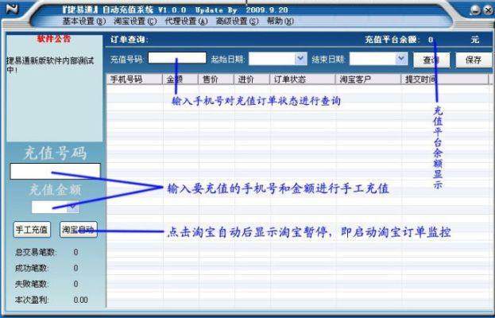Click the 手工充值 button
Screen dimensions: 495x318
click(x=33, y=229)
